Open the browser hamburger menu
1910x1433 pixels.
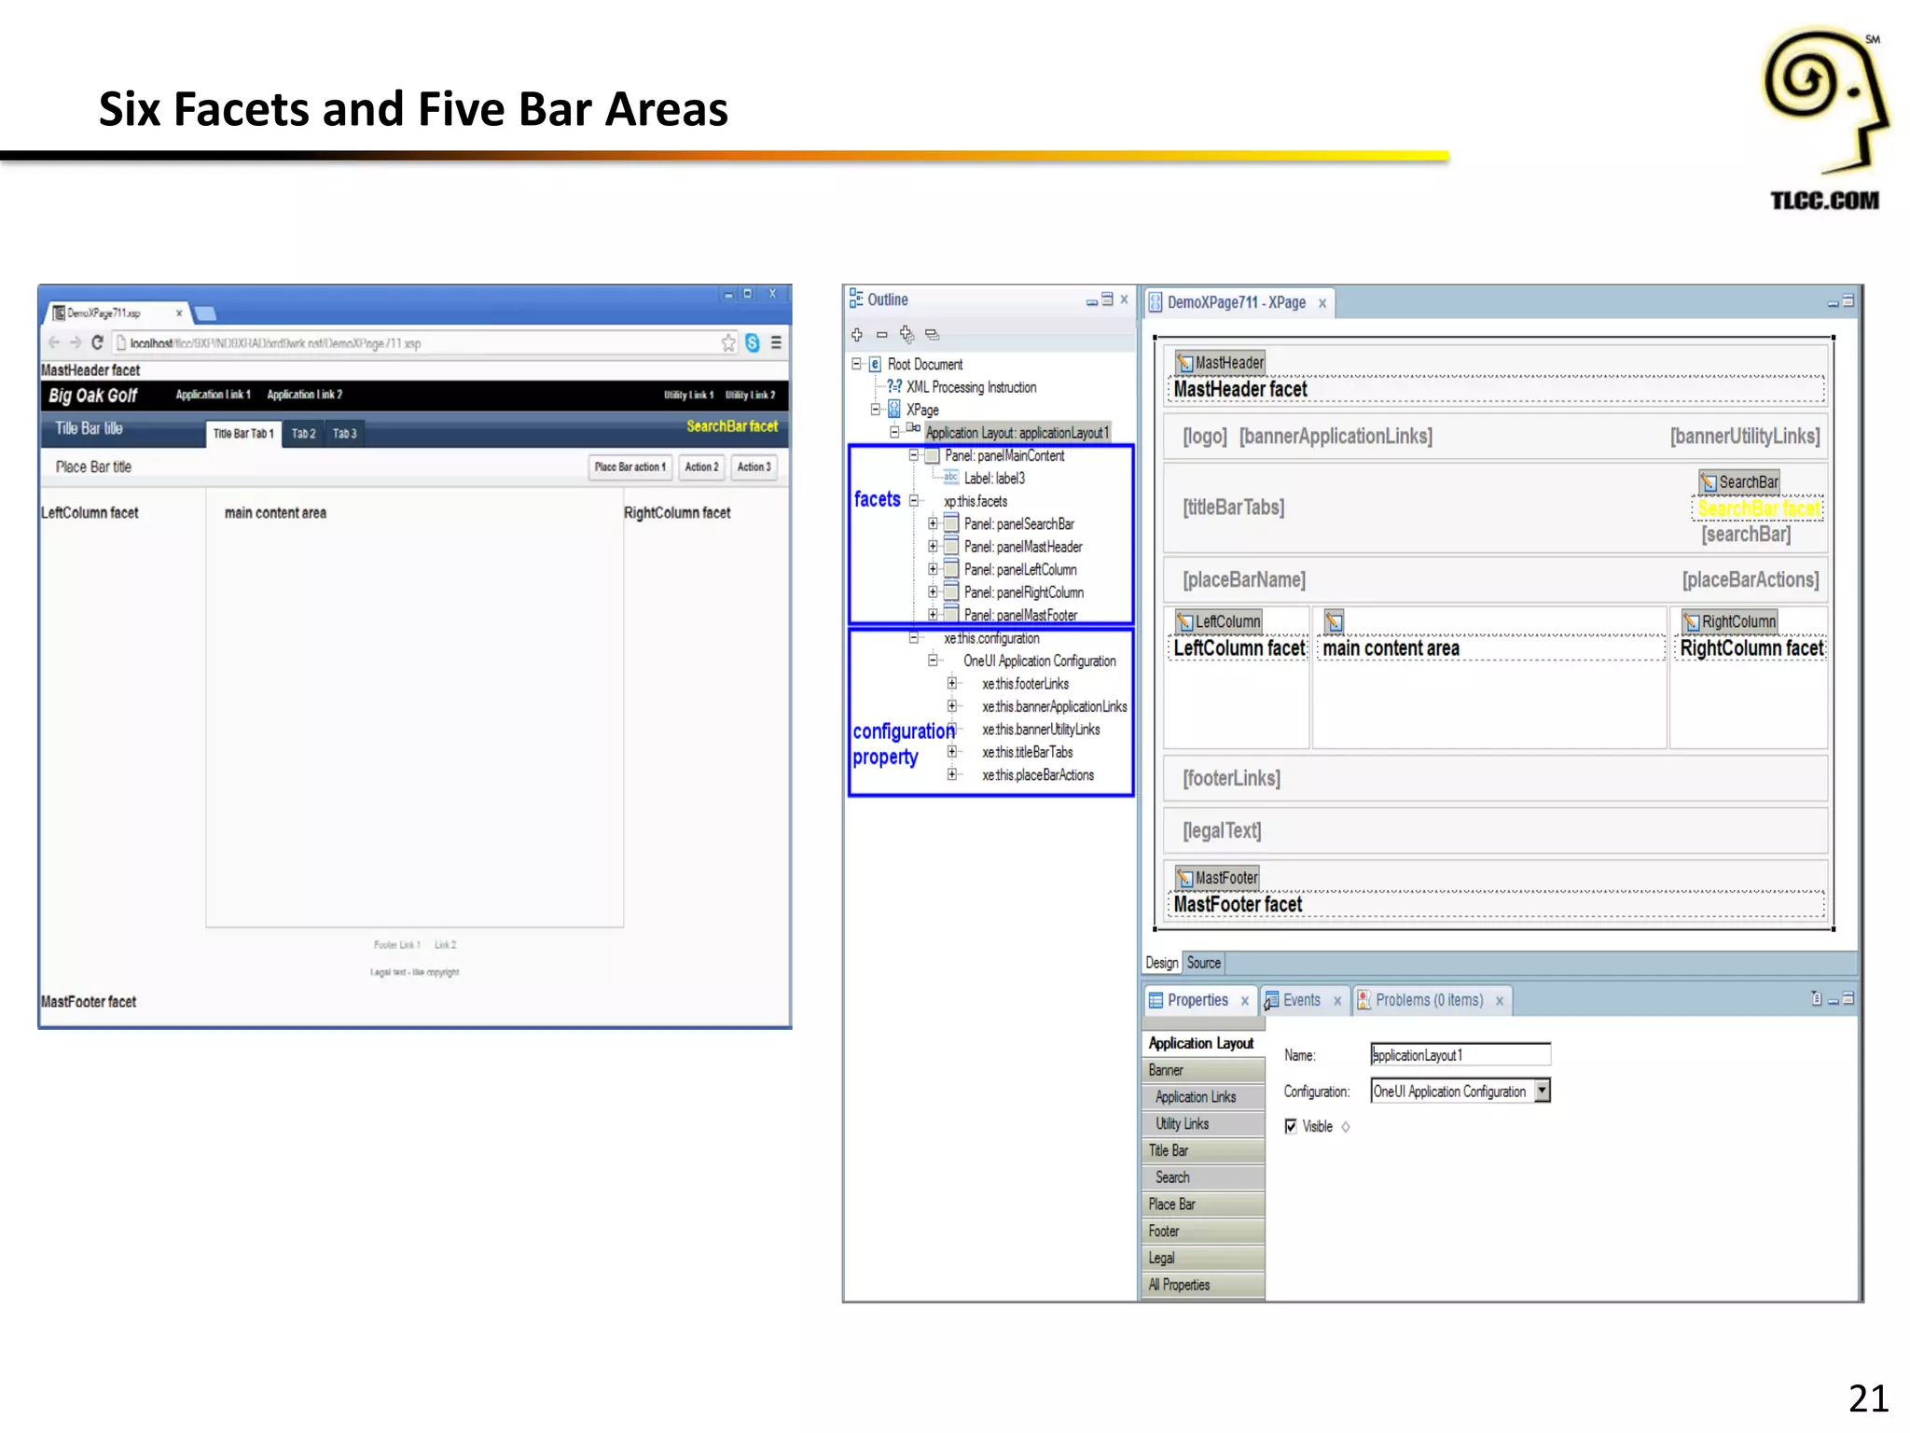776,342
